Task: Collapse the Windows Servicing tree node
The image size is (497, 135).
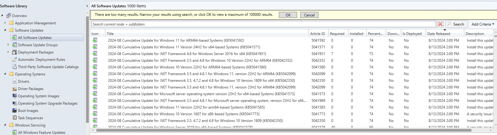Action: pos(5,125)
